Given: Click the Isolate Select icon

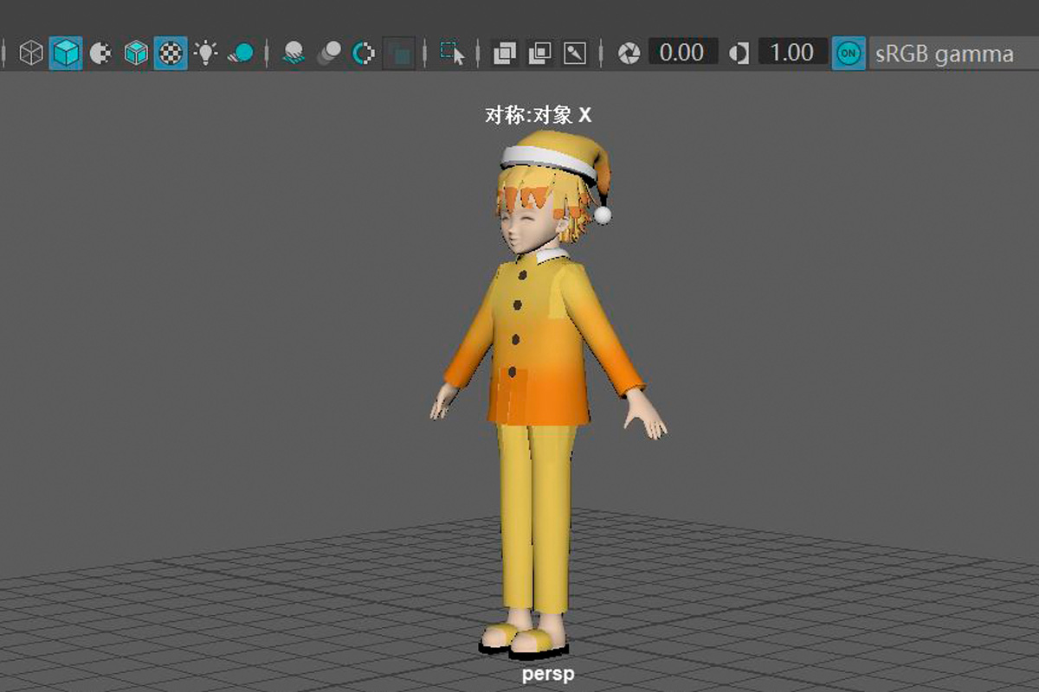Looking at the screenshot, I should click(452, 54).
